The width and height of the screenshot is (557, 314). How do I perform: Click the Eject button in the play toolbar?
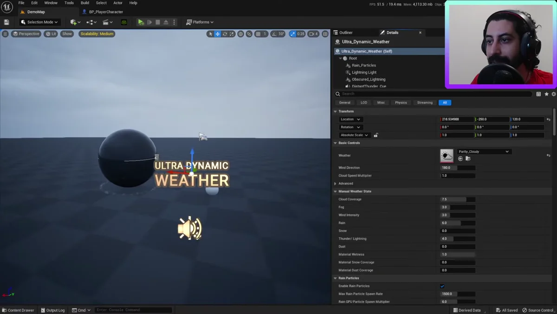[x=166, y=22]
